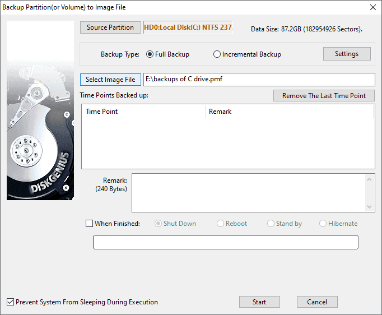Open backup Settings
Viewport: 382px width, 315px height.
coord(347,54)
